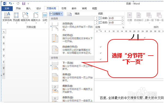Toggle the 分隔符 breaks dropdown button

56,14
